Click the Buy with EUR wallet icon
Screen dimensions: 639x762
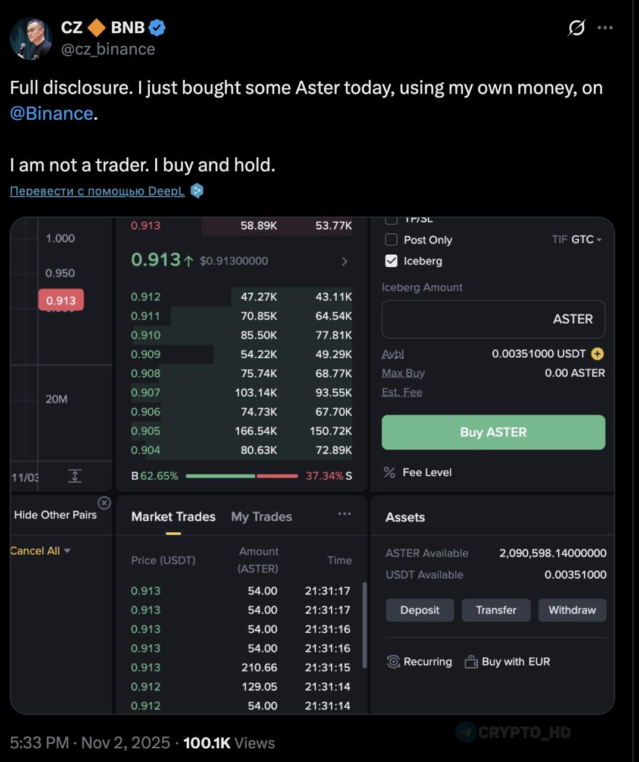(471, 661)
